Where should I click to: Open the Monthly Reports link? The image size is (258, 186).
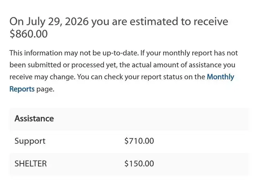coord(221,77)
